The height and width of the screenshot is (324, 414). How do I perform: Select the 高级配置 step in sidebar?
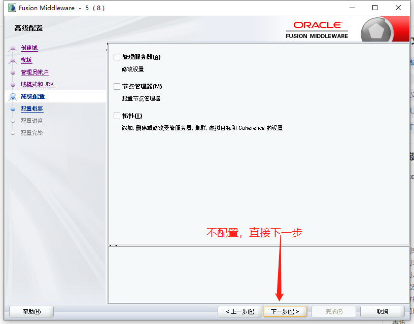[x=33, y=96]
